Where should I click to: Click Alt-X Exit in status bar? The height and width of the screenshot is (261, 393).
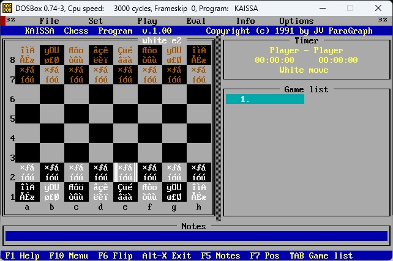pyautogui.click(x=167, y=255)
